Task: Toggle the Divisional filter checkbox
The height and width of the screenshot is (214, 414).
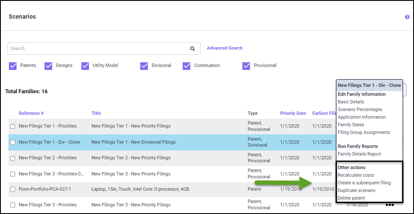Action: tap(144, 66)
